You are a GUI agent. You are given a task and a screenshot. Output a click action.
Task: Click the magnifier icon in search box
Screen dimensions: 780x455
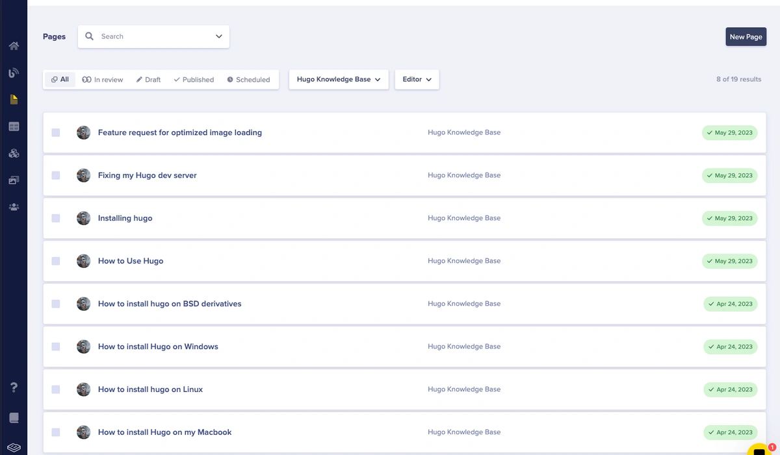(90, 36)
